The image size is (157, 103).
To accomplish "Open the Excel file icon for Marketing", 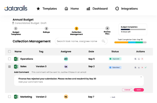I will [16, 97].
